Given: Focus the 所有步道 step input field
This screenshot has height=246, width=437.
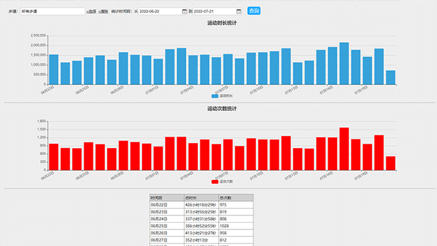Looking at the screenshot, I should [53, 11].
